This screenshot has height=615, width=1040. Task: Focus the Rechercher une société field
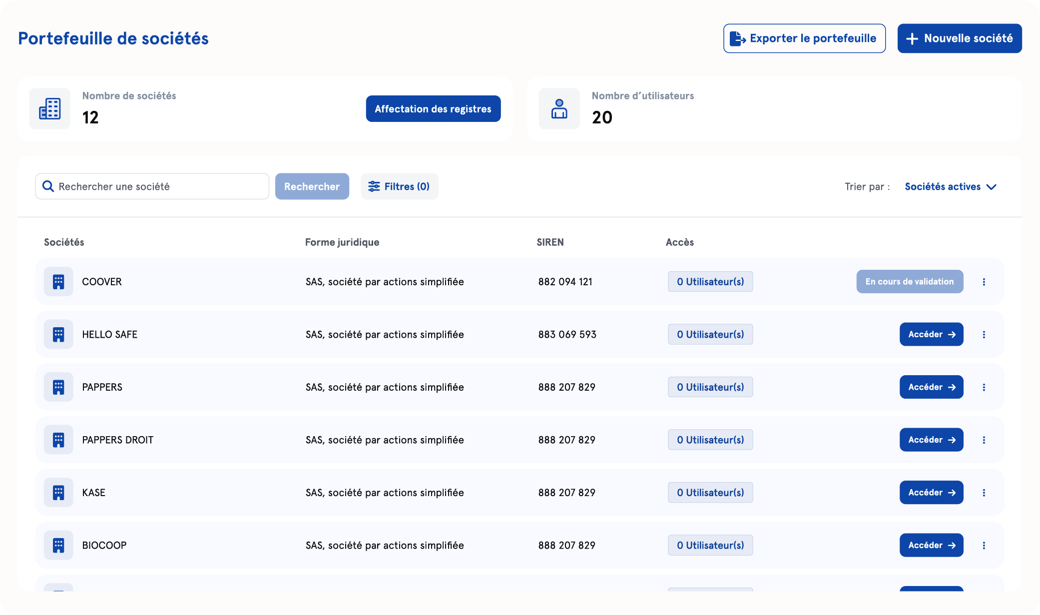coord(160,186)
